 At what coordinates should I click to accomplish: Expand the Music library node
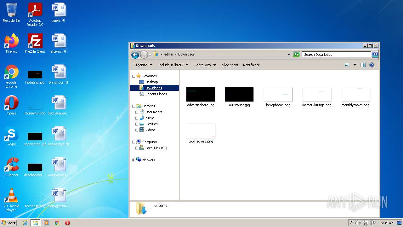(x=137, y=118)
